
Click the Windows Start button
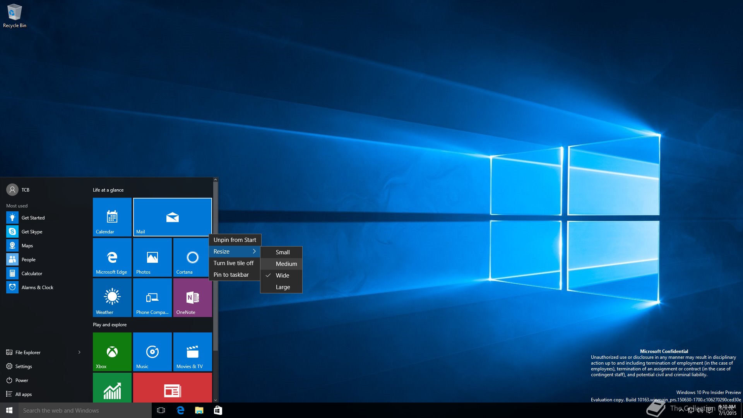click(x=9, y=410)
